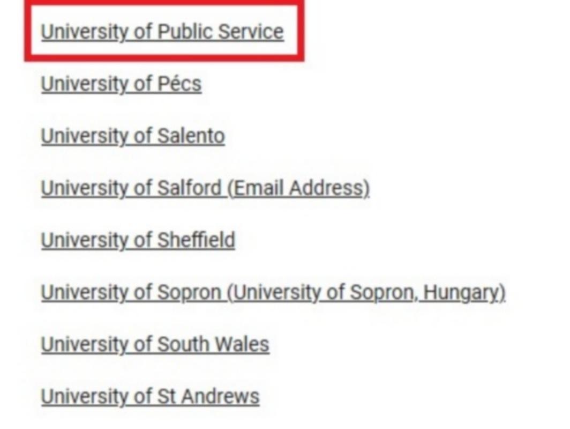The width and height of the screenshot is (570, 429).
Task: Select the Hungarian Sopron university entry
Action: [273, 292]
